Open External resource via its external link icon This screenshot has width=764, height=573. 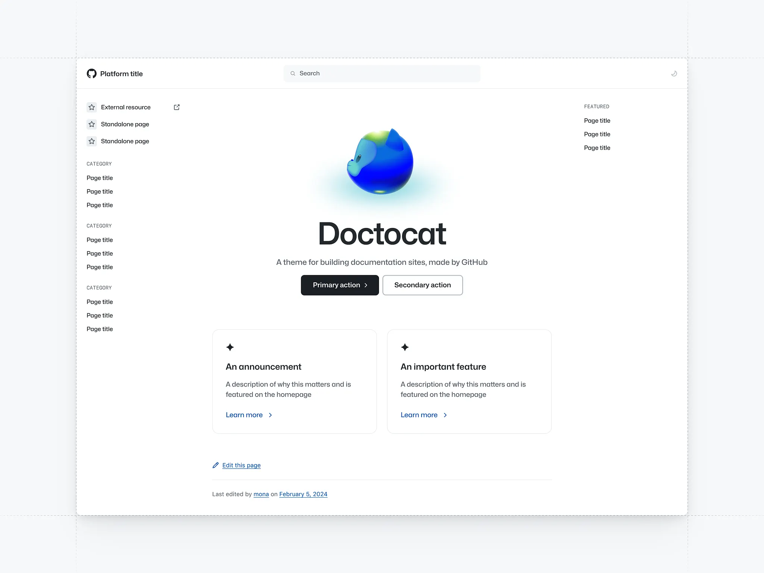tap(176, 107)
